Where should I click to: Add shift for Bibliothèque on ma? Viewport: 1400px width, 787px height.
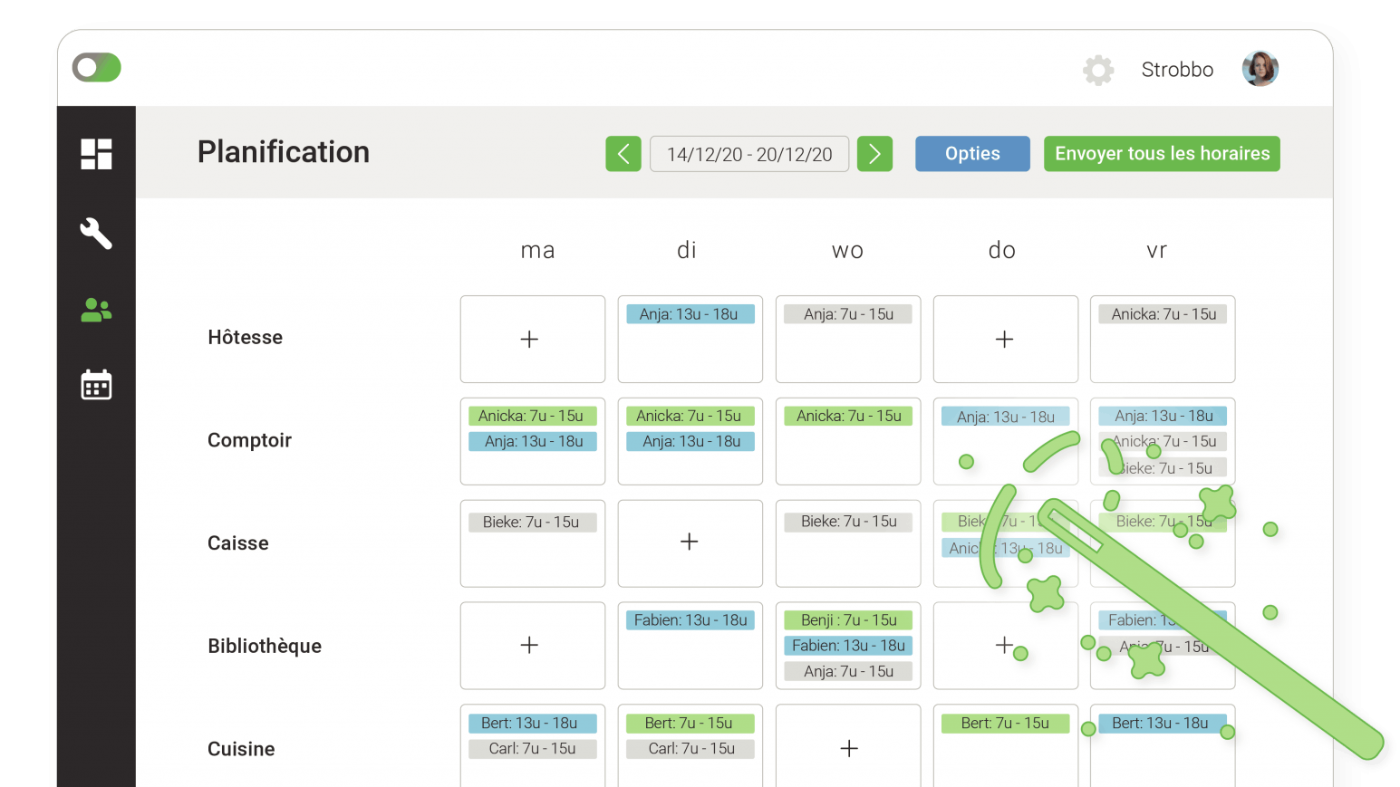pyautogui.click(x=530, y=645)
